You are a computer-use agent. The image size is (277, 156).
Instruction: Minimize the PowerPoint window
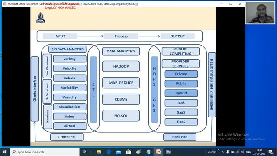pyautogui.click(x=222, y=4)
